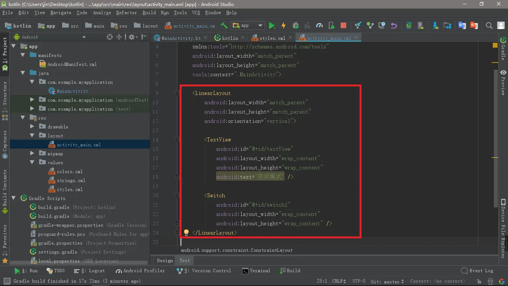This screenshot has width=508, height=286.
Task: Open the VCS menu
Action: point(196,12)
